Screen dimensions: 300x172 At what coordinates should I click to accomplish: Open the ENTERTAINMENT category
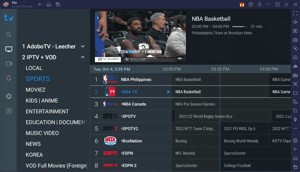click(x=47, y=111)
